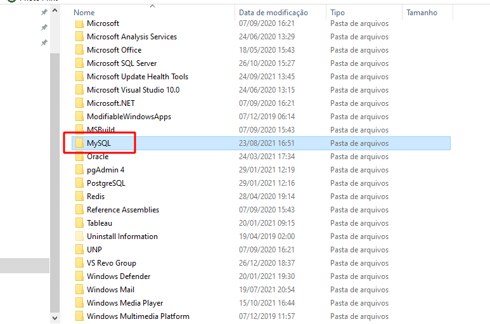Select the ModifiableWindowsApps folder name
490x324 pixels.
click(x=129, y=117)
